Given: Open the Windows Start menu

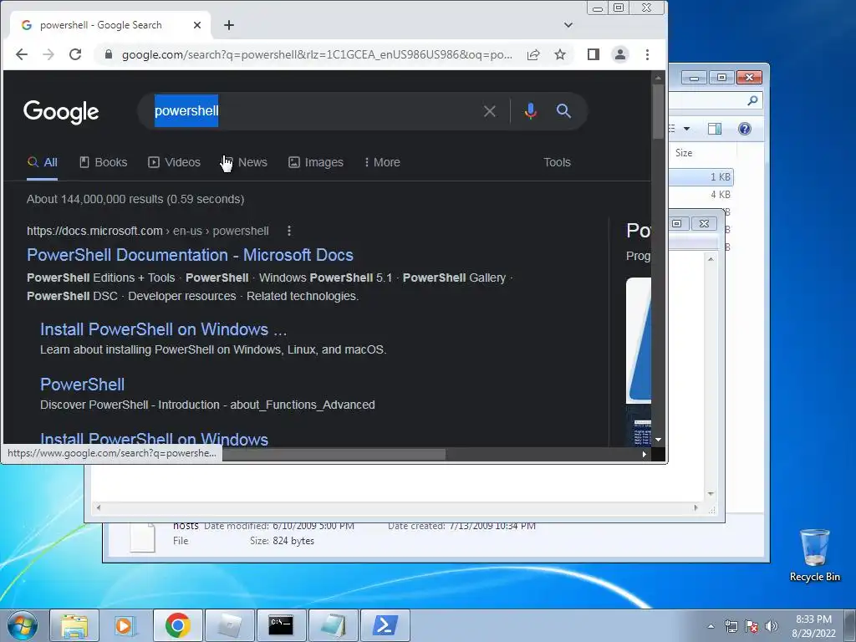Looking at the screenshot, I should tap(22, 625).
